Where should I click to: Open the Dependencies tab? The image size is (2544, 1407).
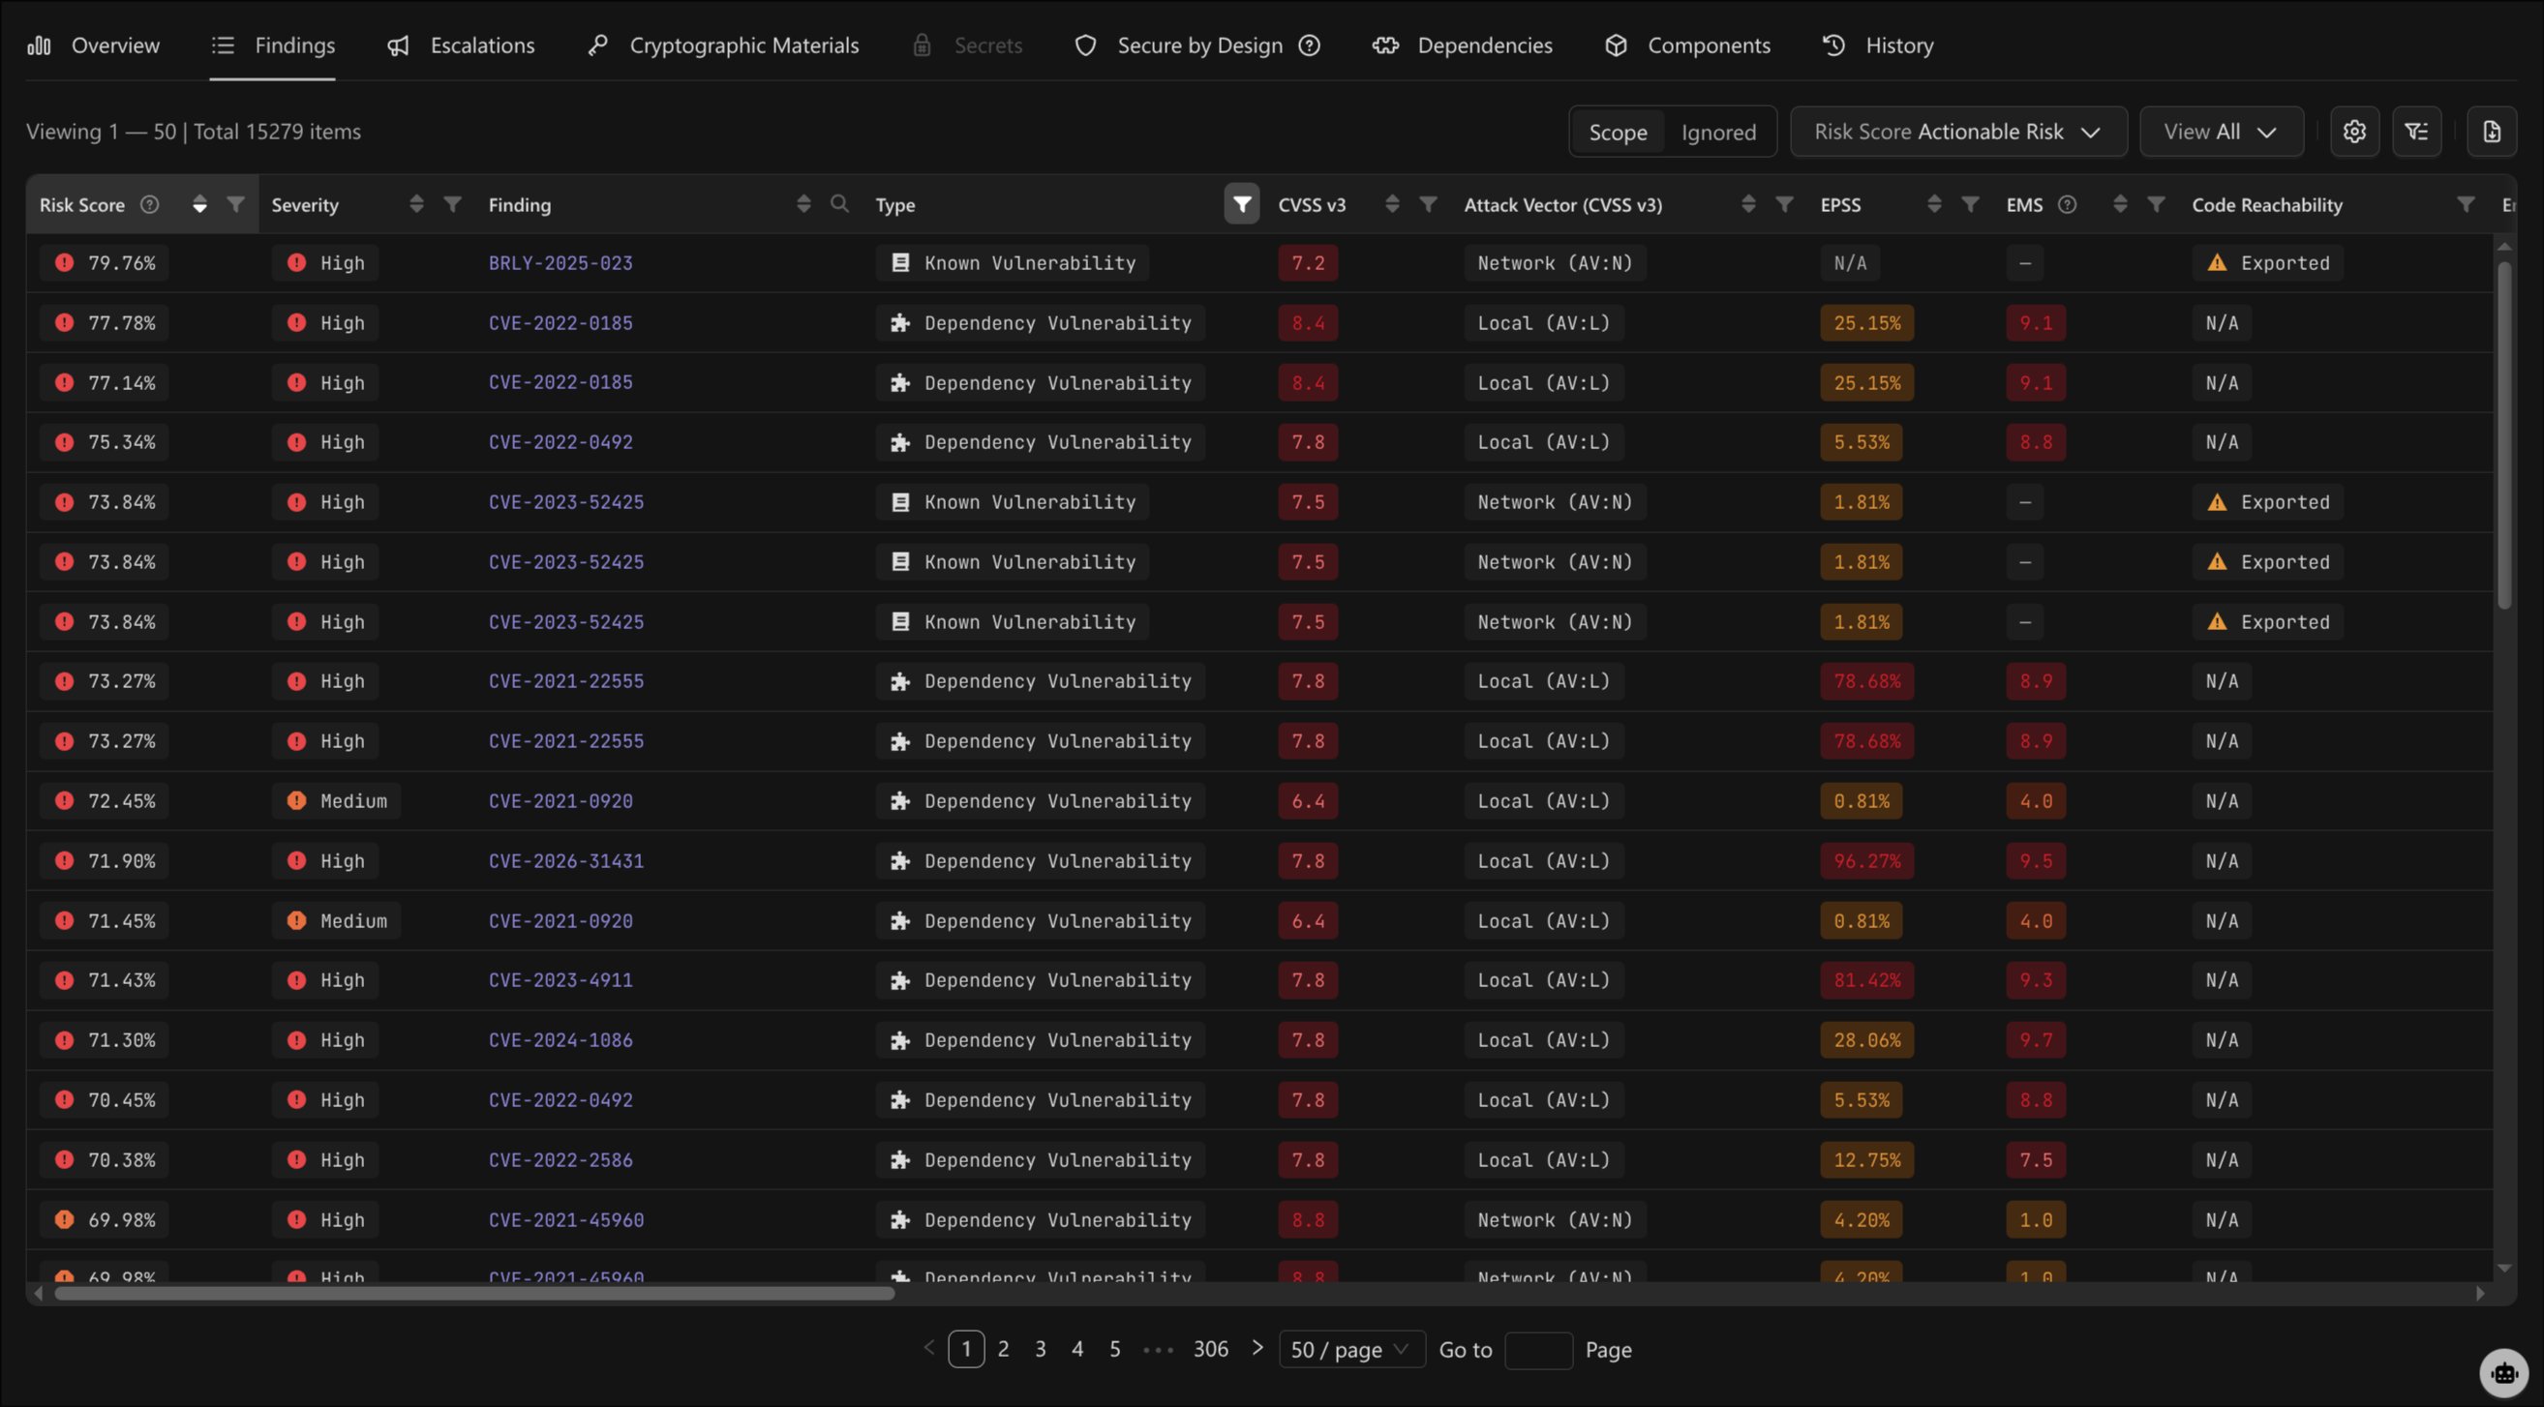pos(1463,45)
